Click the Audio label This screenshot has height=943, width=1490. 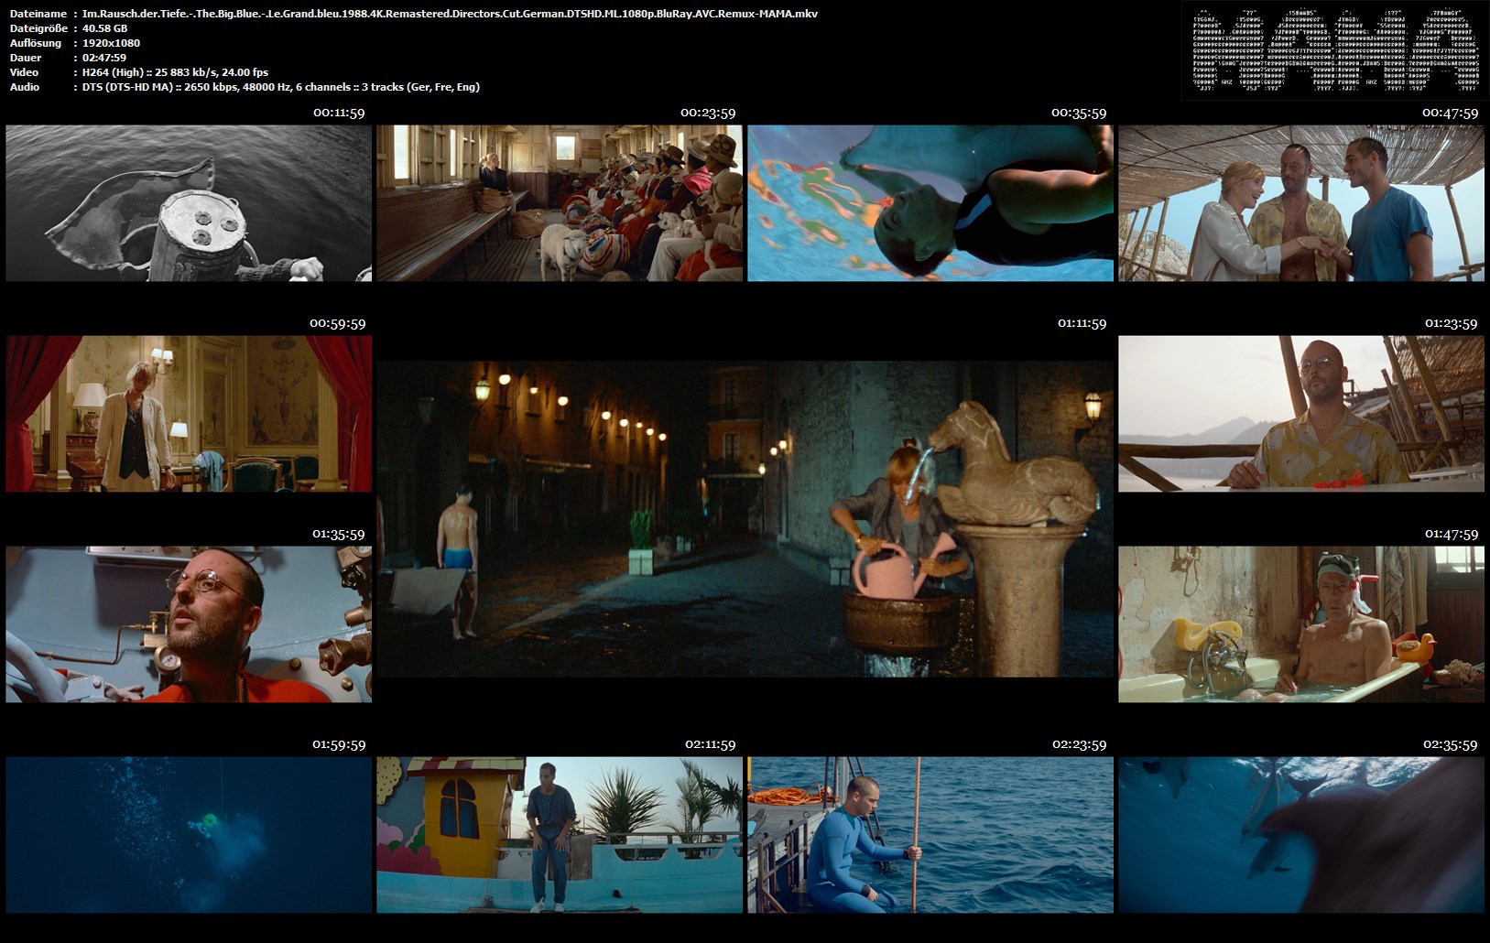pos(25,87)
